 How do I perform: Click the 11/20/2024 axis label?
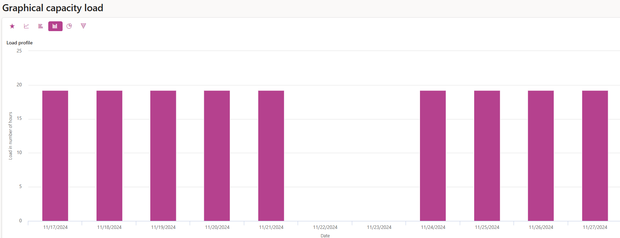(x=217, y=227)
